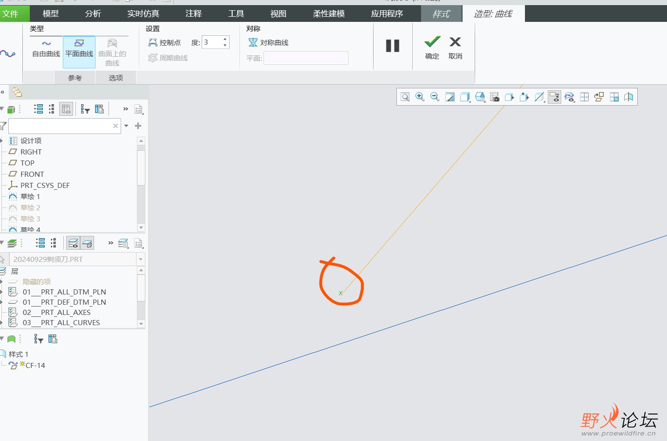Click the model tree expand-all icon

[39, 109]
